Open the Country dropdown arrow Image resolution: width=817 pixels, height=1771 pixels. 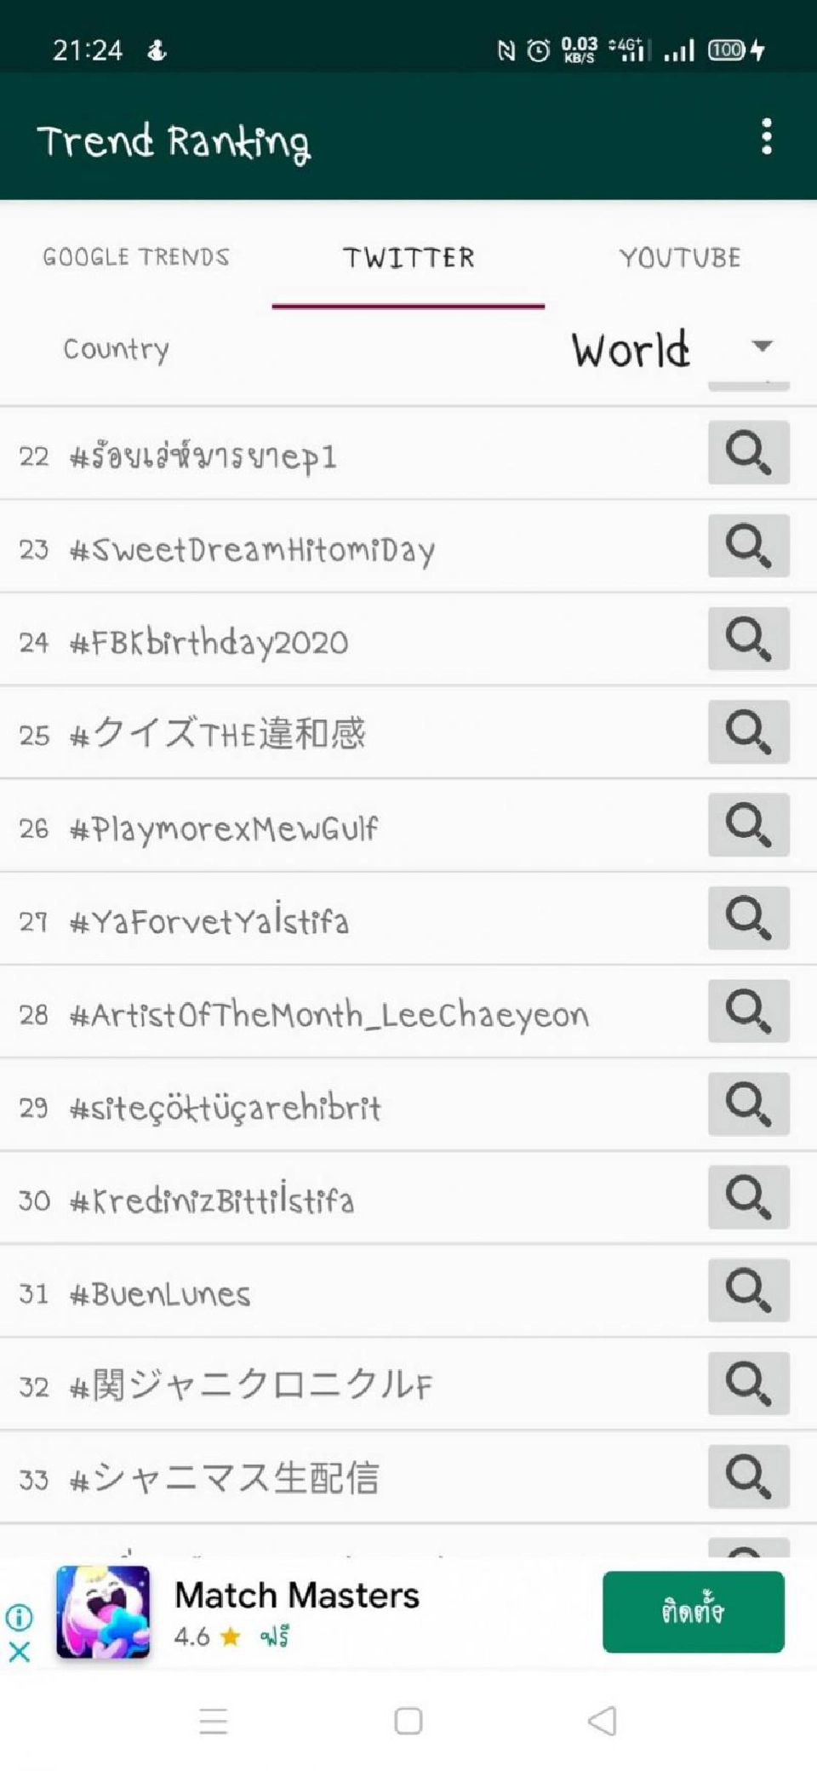coord(762,347)
